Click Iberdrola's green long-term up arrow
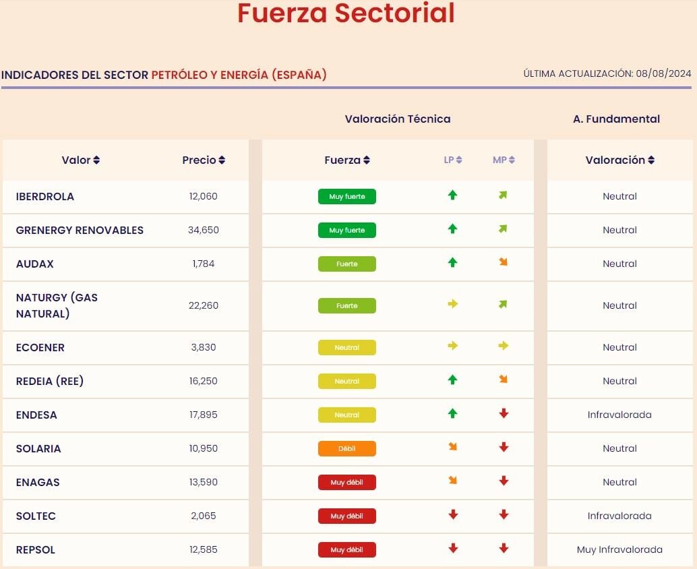This screenshot has width=697, height=569. point(452,196)
